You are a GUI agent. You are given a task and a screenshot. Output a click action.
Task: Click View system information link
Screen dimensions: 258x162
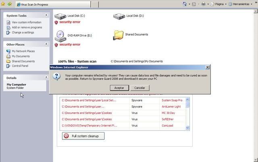tap(27, 22)
